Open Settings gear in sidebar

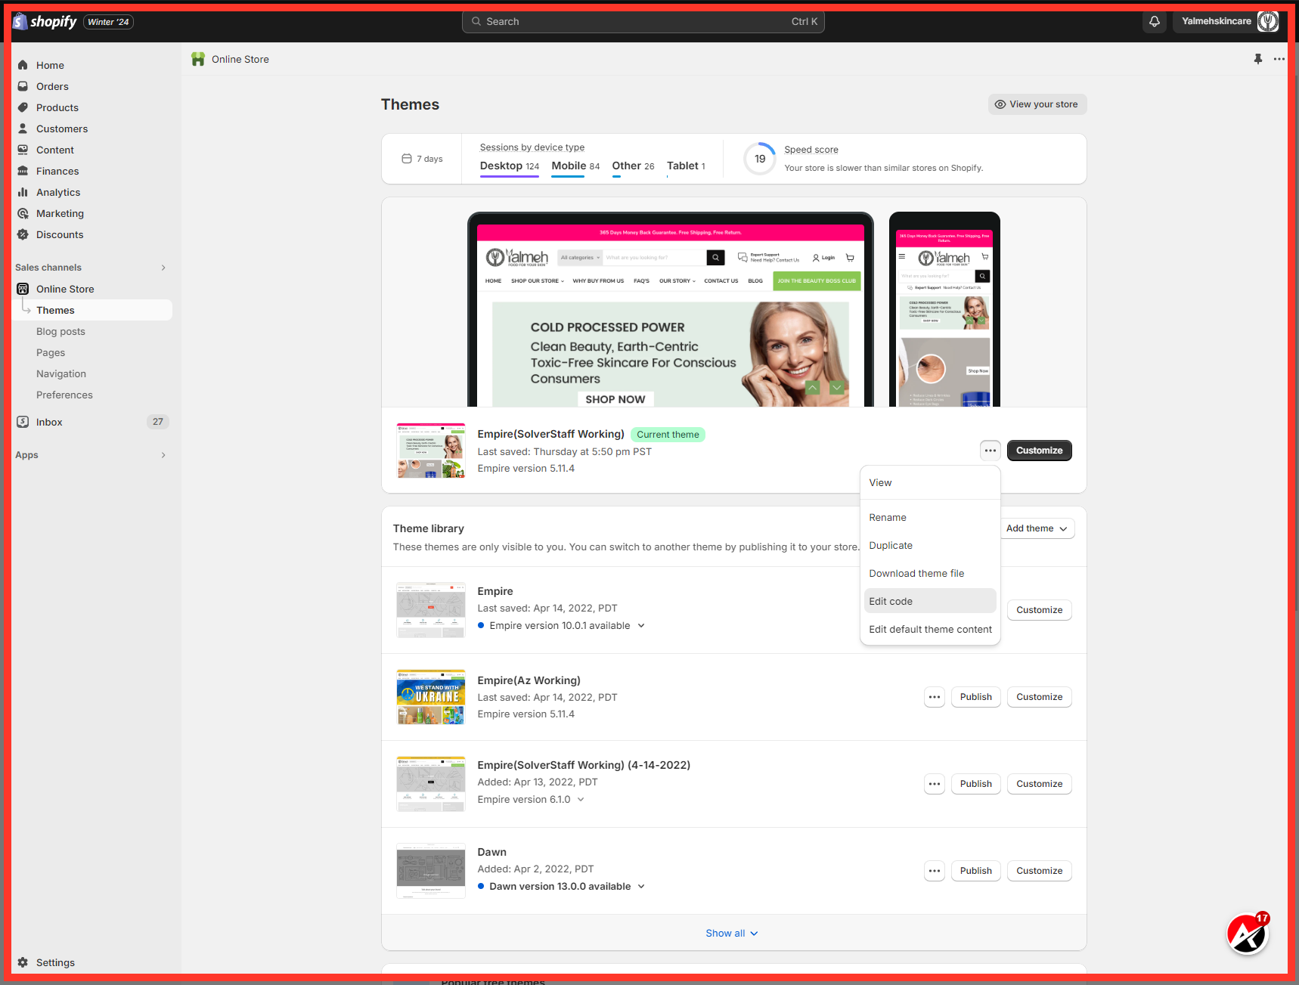[x=23, y=962]
